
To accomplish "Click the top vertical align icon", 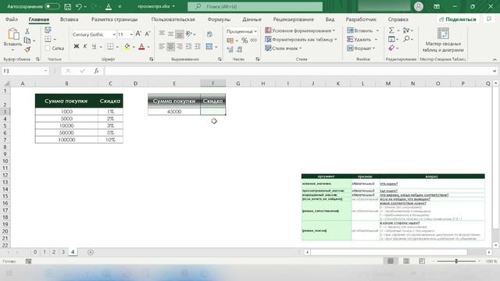I will tap(162, 34).
